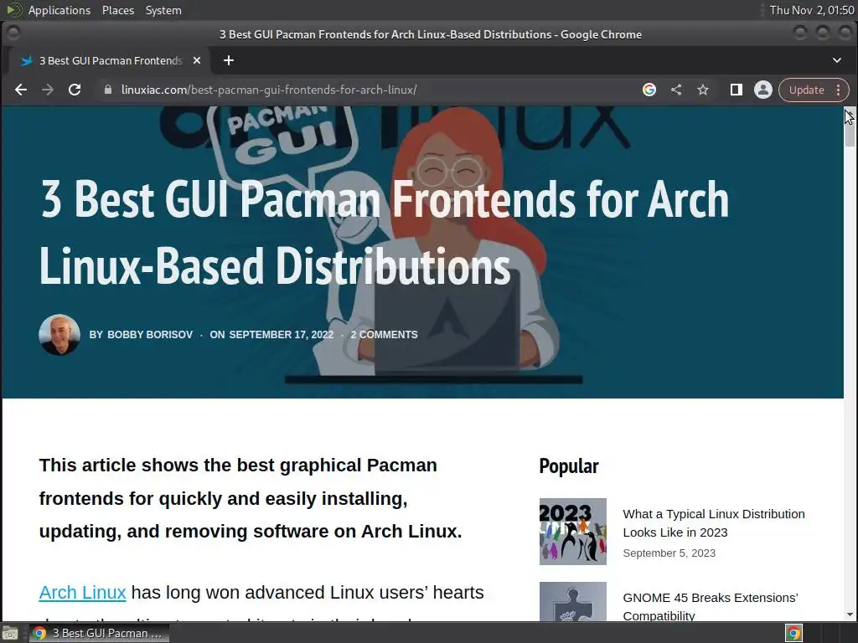Click the puzzle piece GNOME thumbnail
Image resolution: width=858 pixels, height=643 pixels.
[573, 601]
